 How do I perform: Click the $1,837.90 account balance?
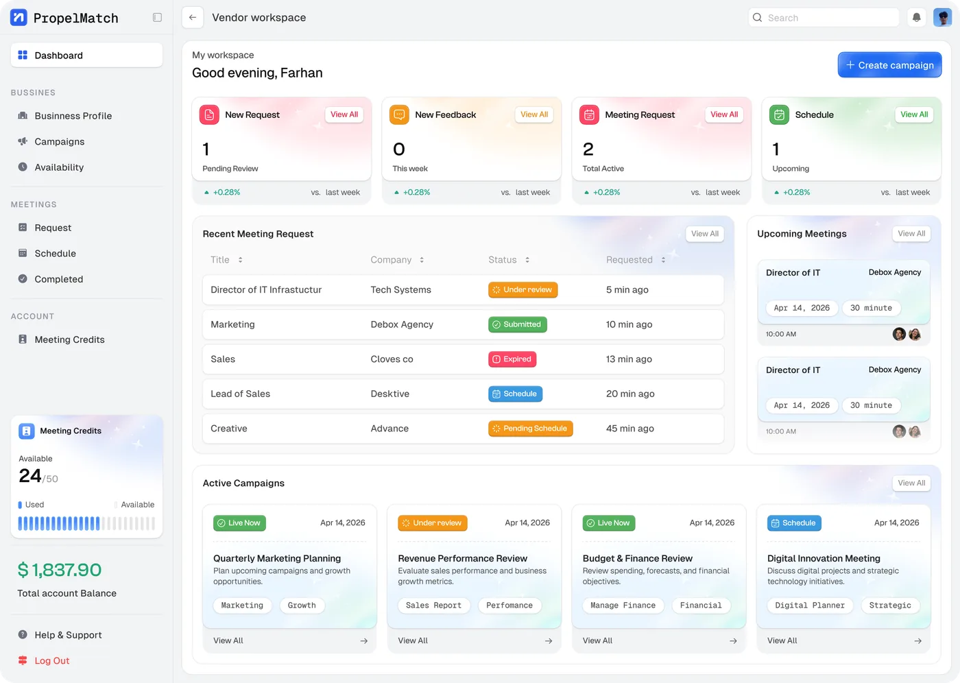pos(60,570)
